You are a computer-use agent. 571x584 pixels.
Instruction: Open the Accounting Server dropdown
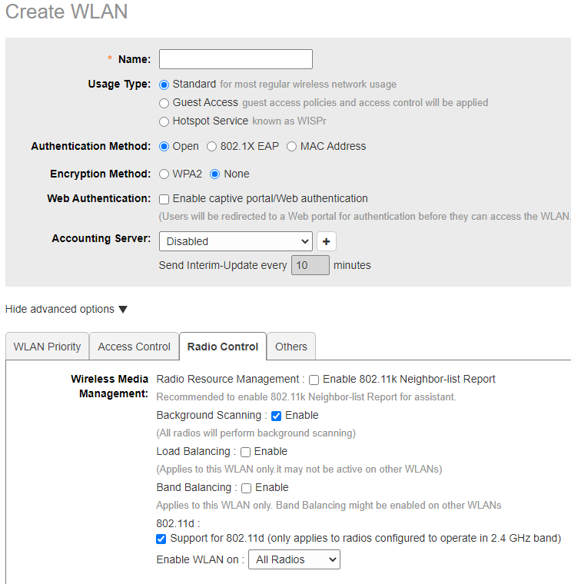coord(235,241)
